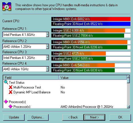Open Reference CPU 3 dropdown arrow

tap(47, 58)
